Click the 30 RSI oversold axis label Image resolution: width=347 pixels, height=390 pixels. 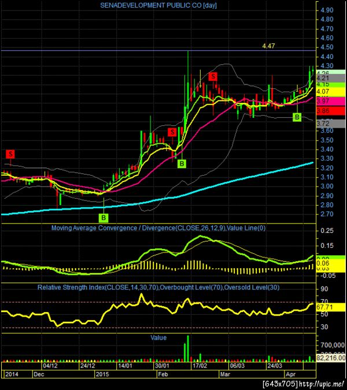click(x=324, y=327)
